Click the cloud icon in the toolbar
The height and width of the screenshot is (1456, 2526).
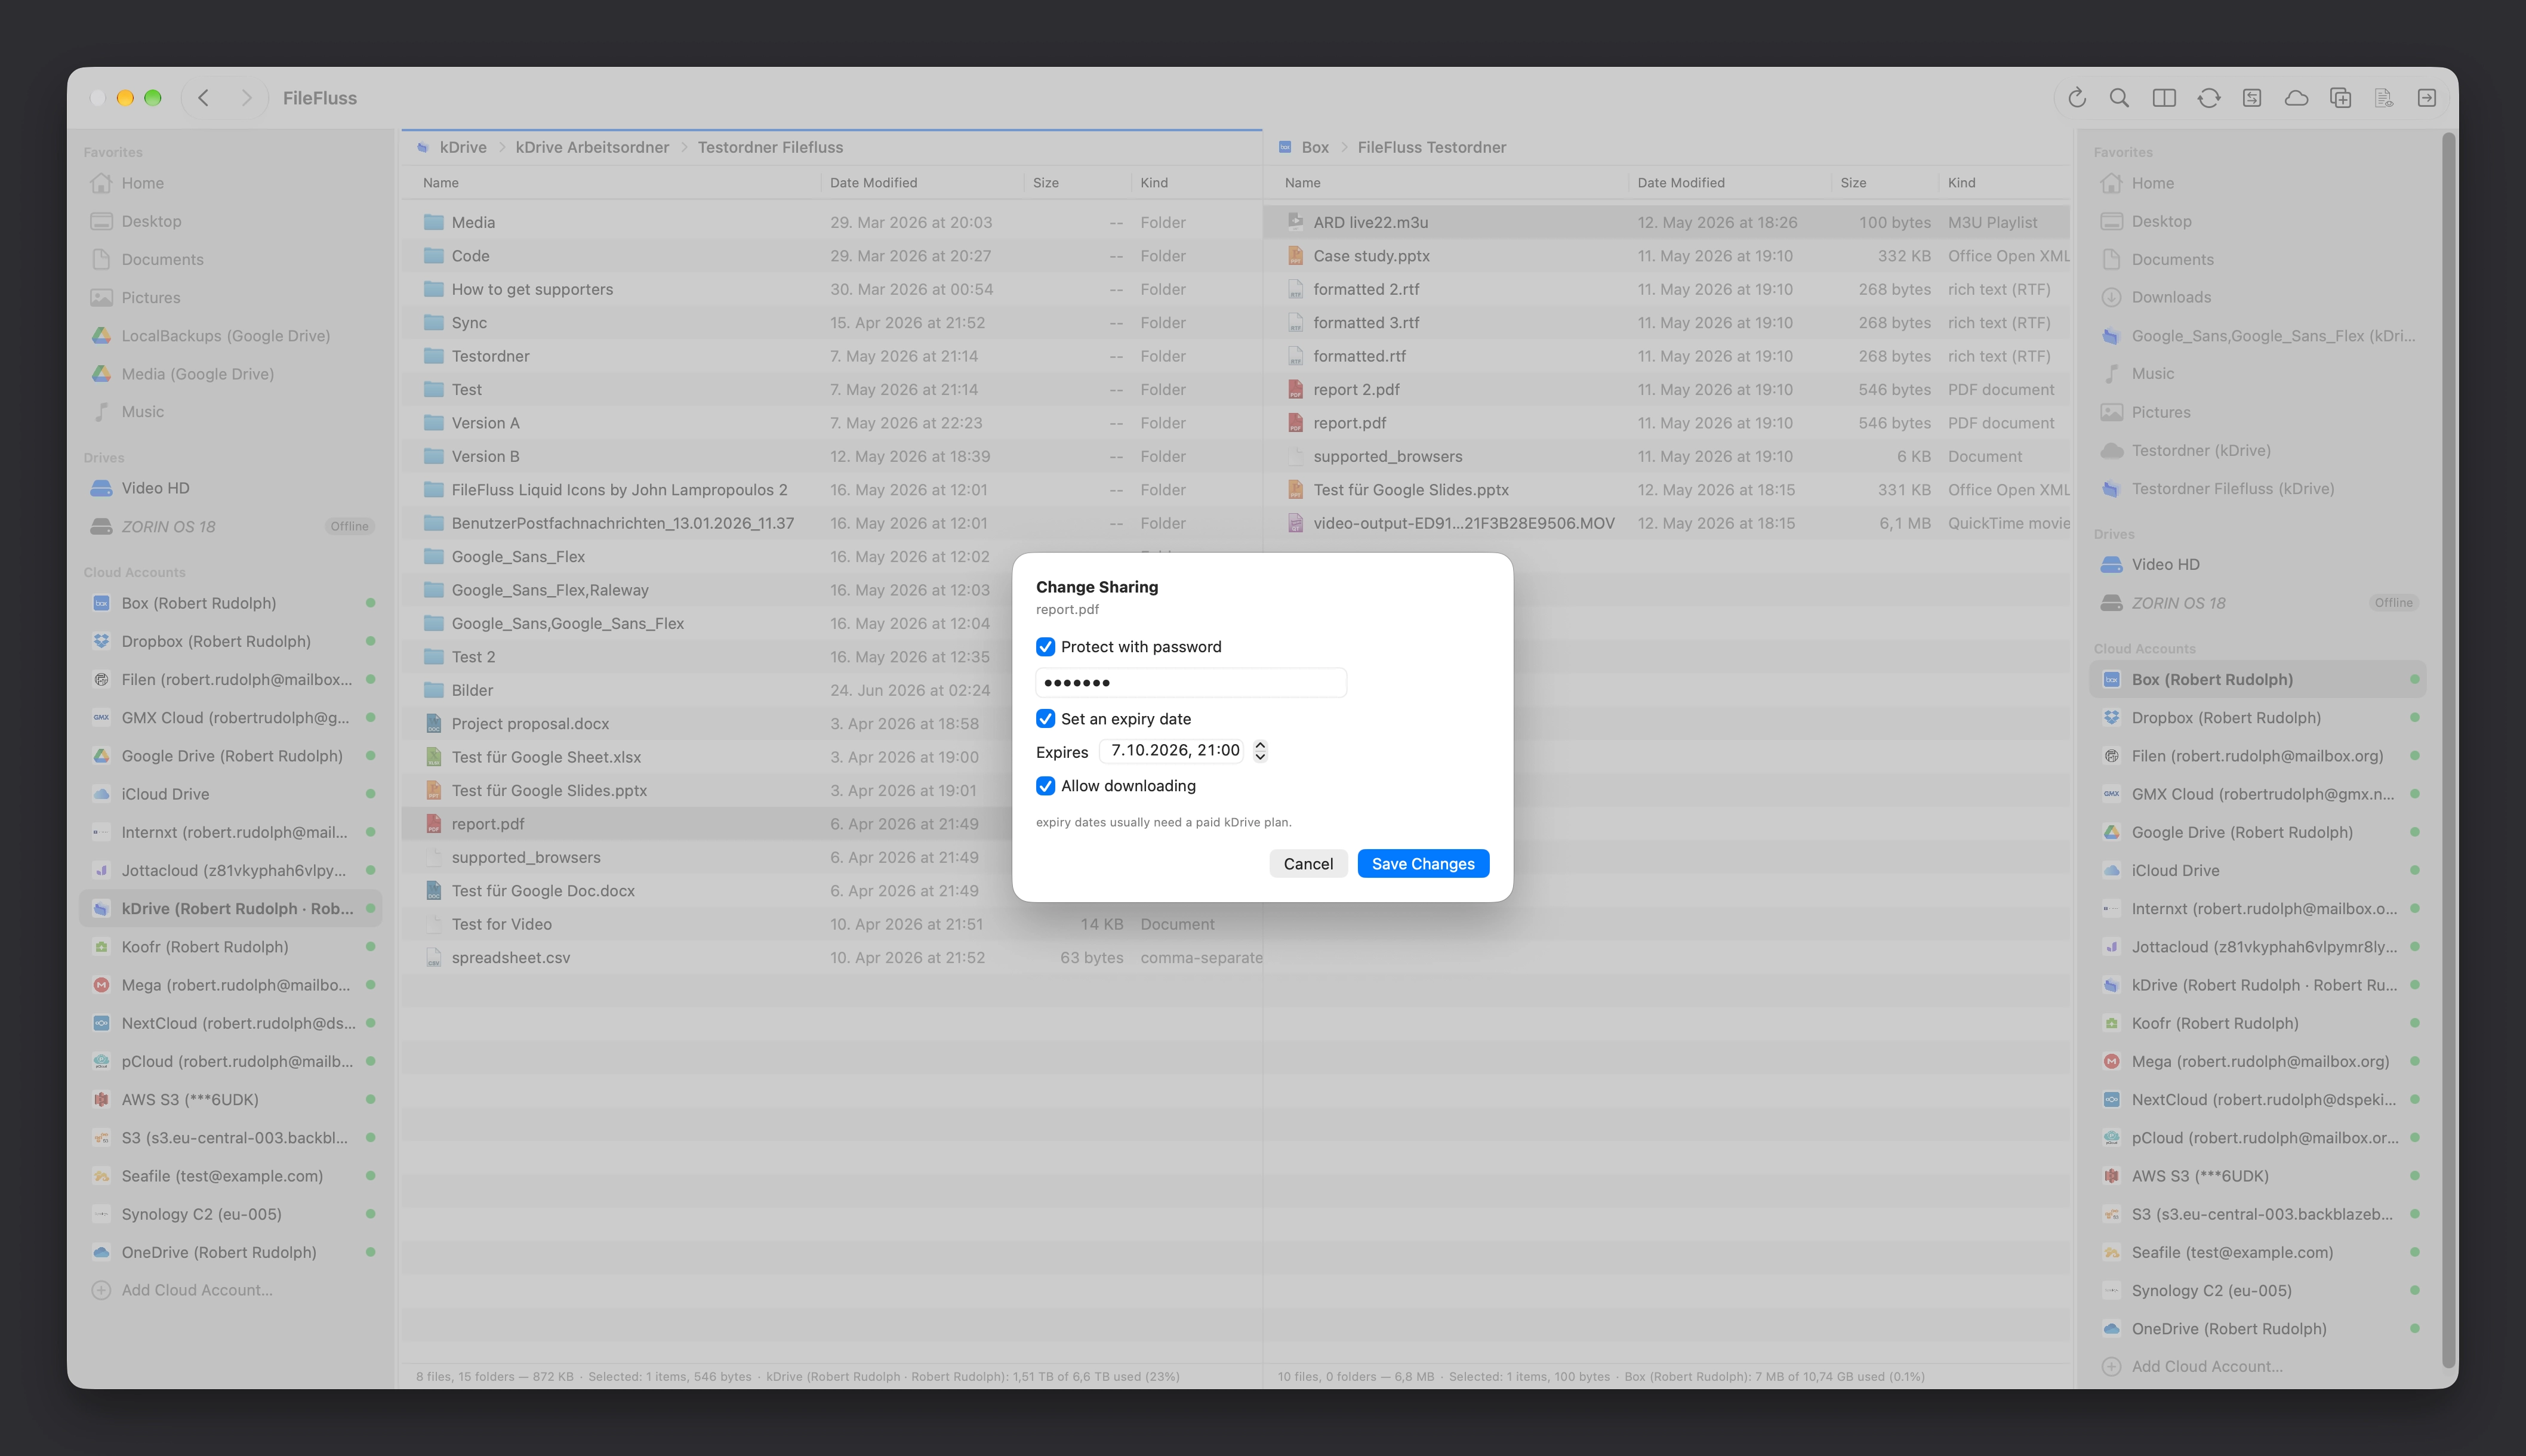2297,98
